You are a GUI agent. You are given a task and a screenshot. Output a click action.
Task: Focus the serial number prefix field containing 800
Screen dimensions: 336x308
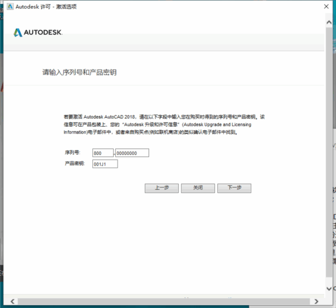103,153
